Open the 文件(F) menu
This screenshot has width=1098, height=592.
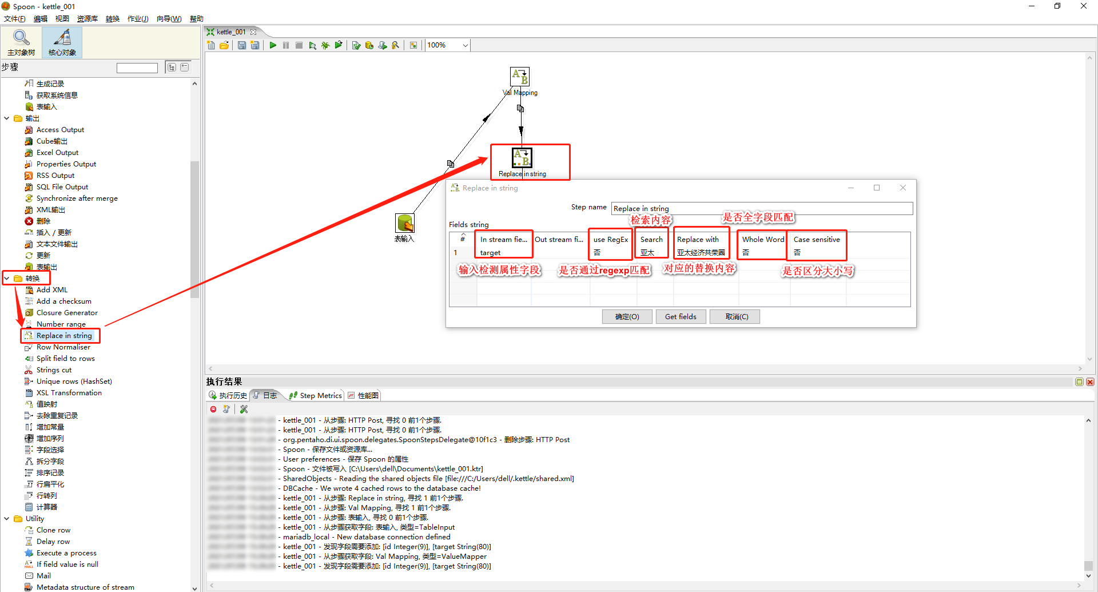pos(14,18)
